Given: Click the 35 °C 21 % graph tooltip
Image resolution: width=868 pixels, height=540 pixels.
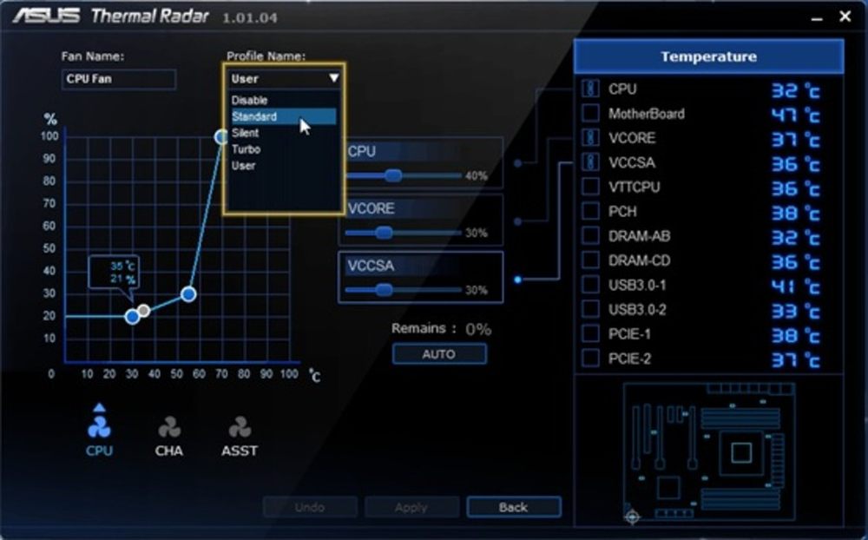Looking at the screenshot, I should pyautogui.click(x=114, y=273).
